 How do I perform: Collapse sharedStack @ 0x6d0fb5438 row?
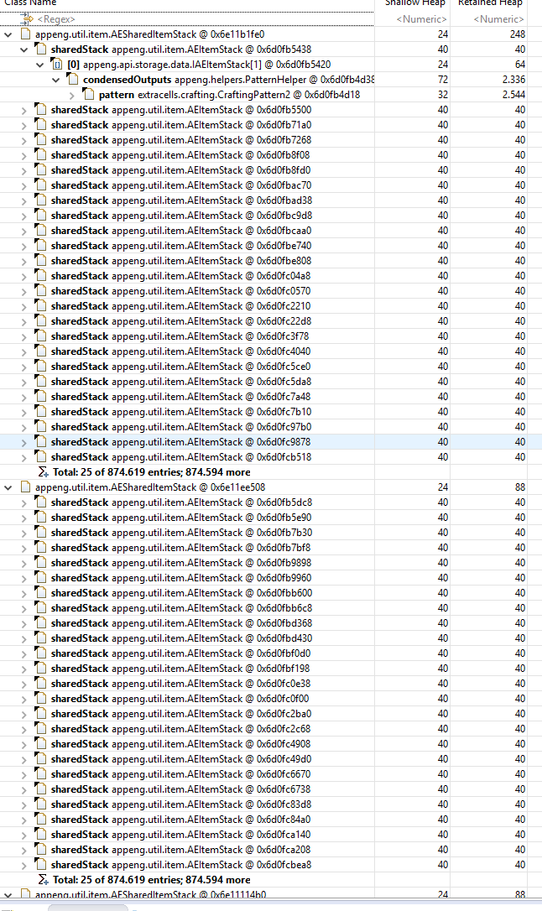pos(23,49)
